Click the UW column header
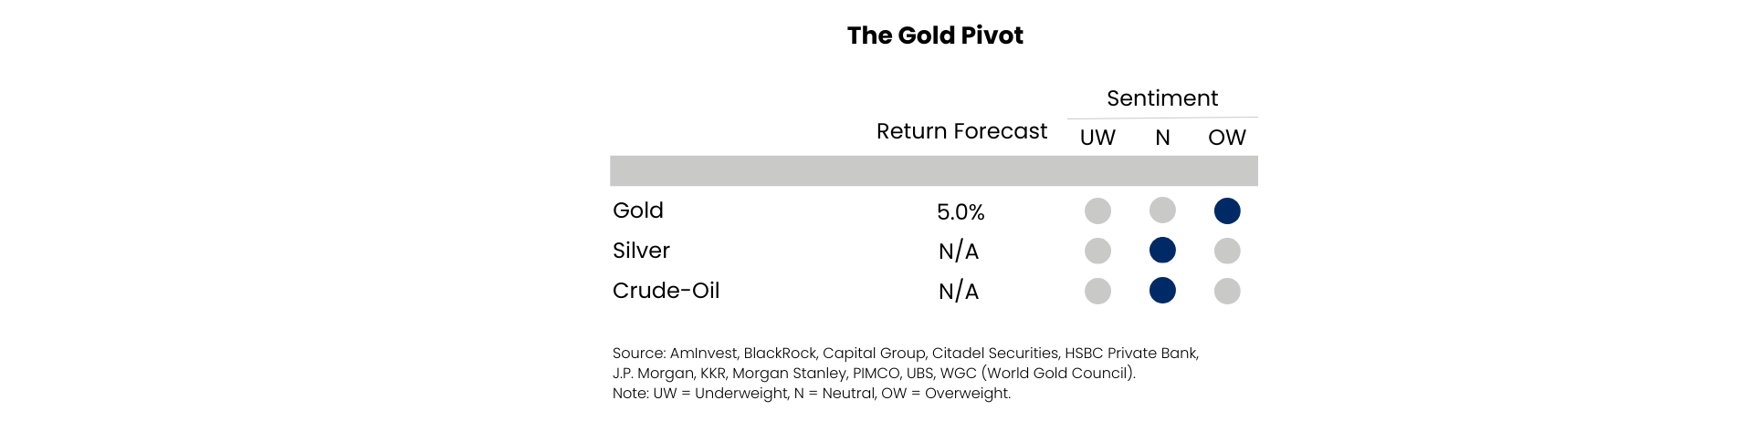 (x=1097, y=138)
